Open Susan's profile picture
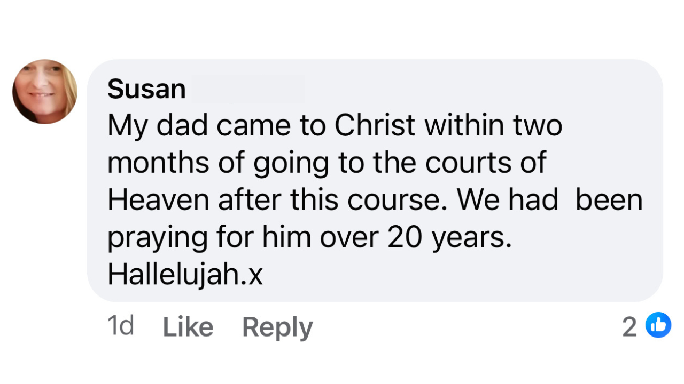Viewport: 684px width, 384px height. point(45,92)
